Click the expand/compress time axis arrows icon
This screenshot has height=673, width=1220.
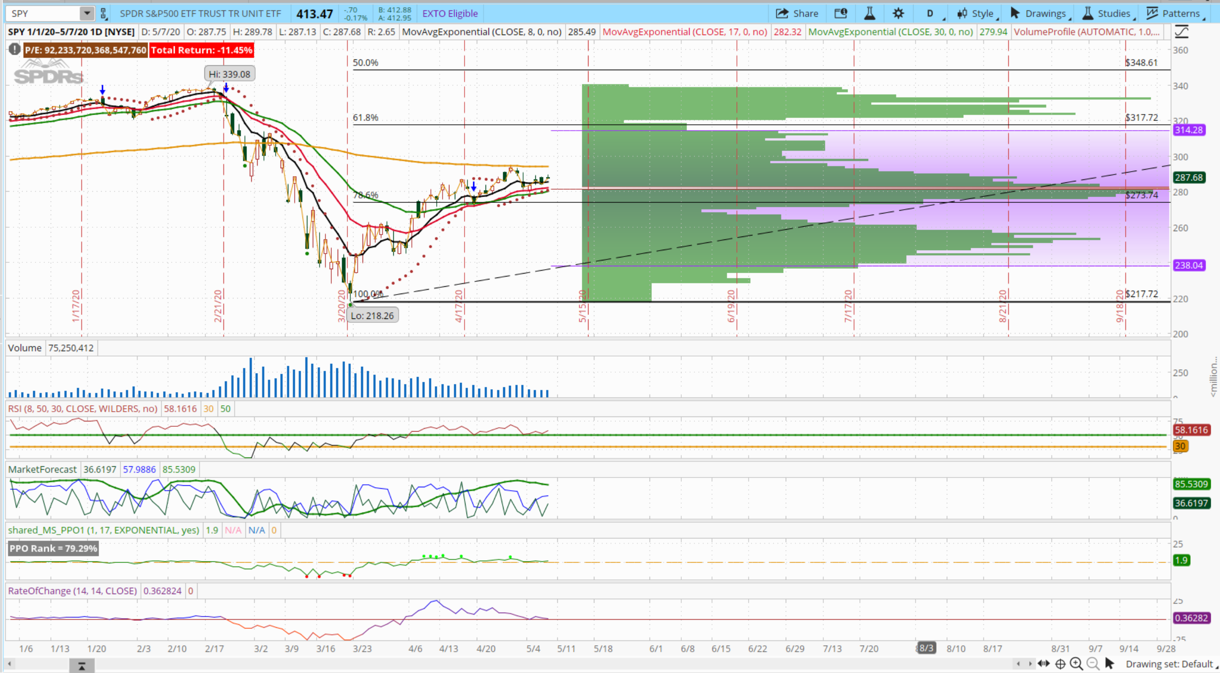pos(1043,664)
